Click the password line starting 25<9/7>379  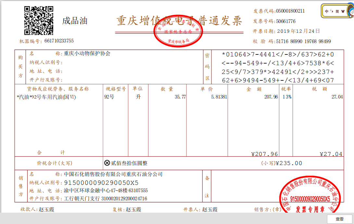[278, 72]
